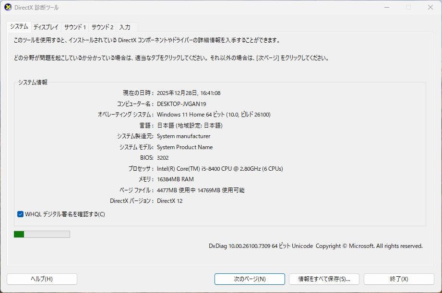The image size is (442, 293).
Task: Click the オペレーティング システム label
Action: (126, 115)
